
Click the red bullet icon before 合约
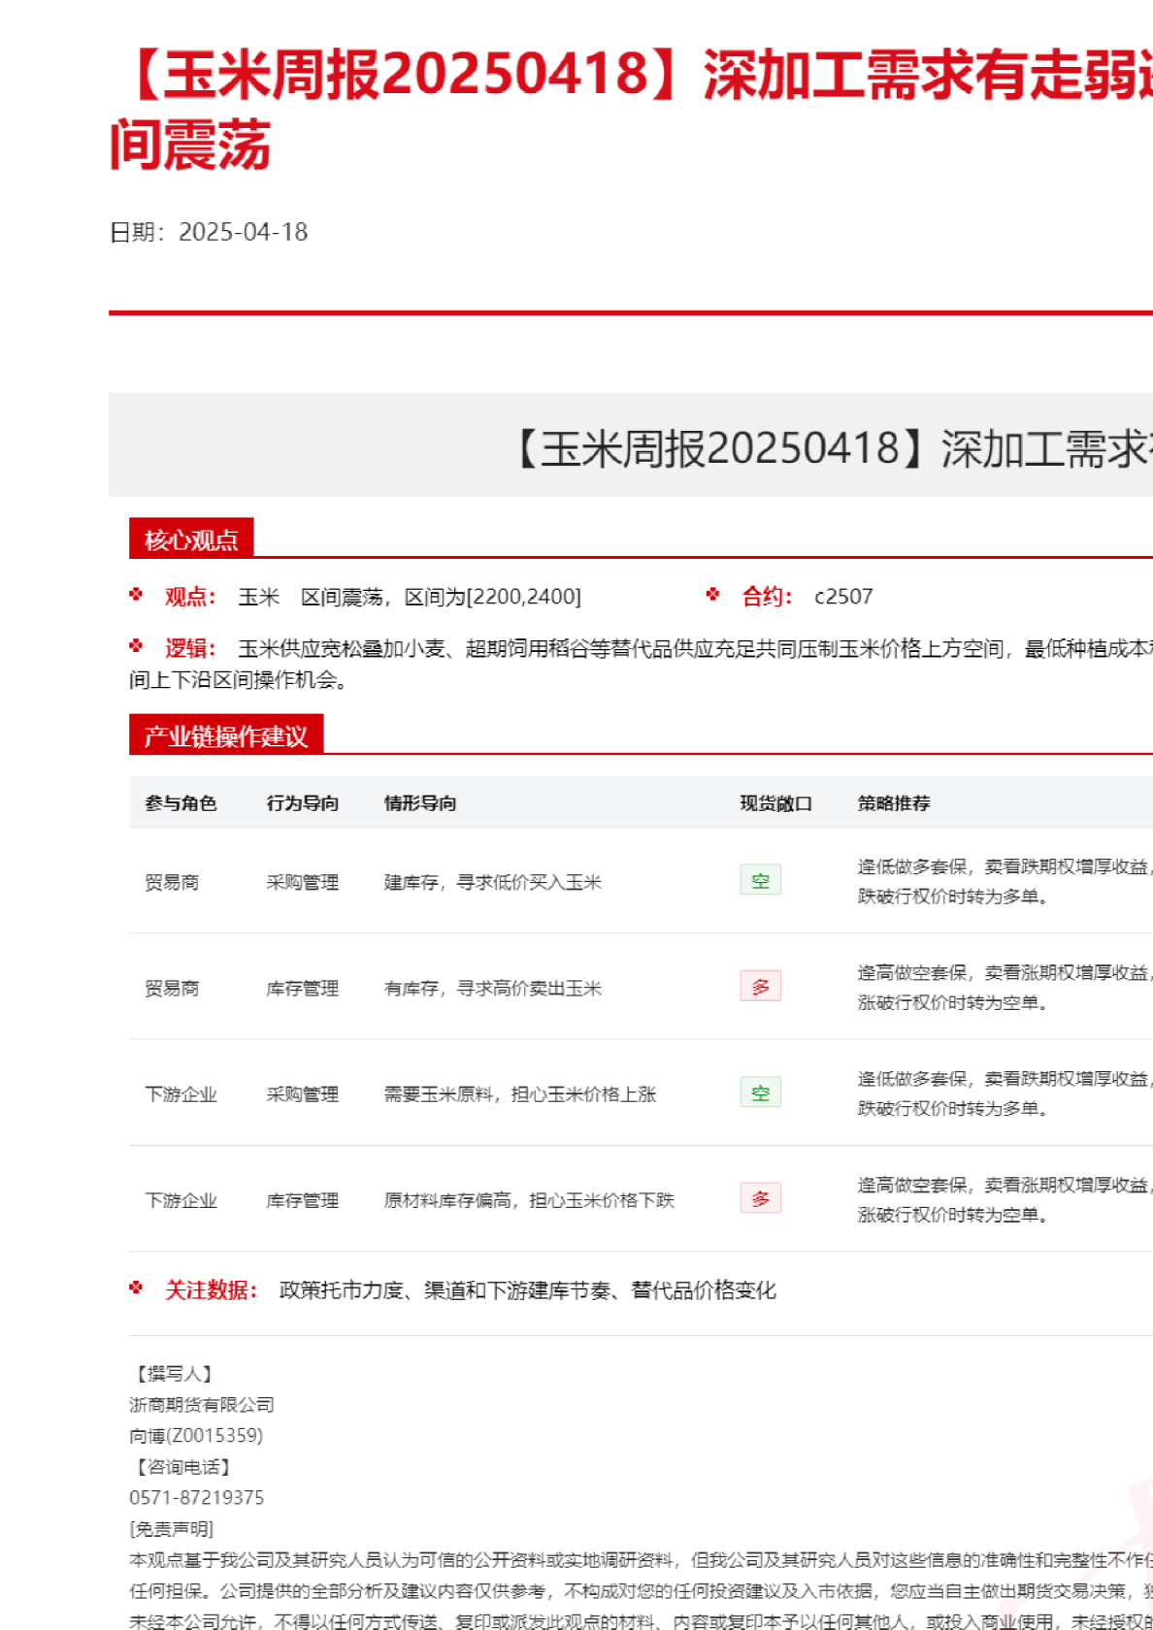713,595
